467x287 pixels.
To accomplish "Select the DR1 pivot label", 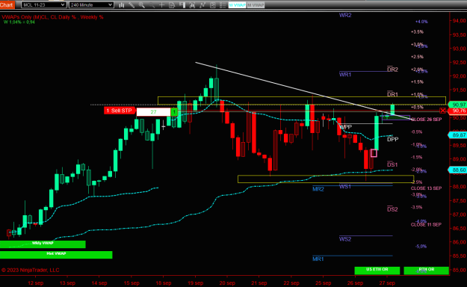I will tap(392, 94).
